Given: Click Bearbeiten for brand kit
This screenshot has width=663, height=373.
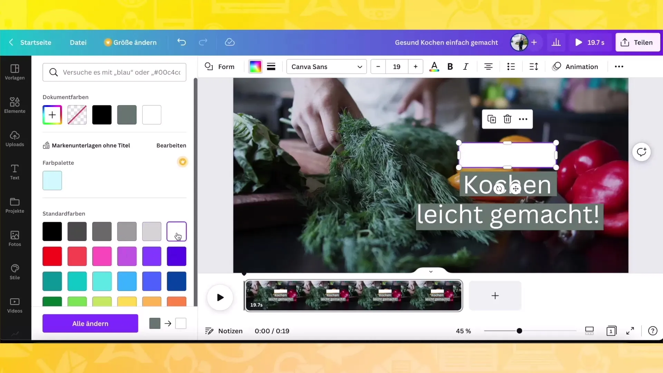Looking at the screenshot, I should 171,145.
